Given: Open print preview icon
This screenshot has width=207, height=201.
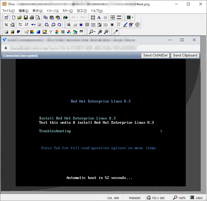Looking at the screenshot, I should tap(38, 18).
